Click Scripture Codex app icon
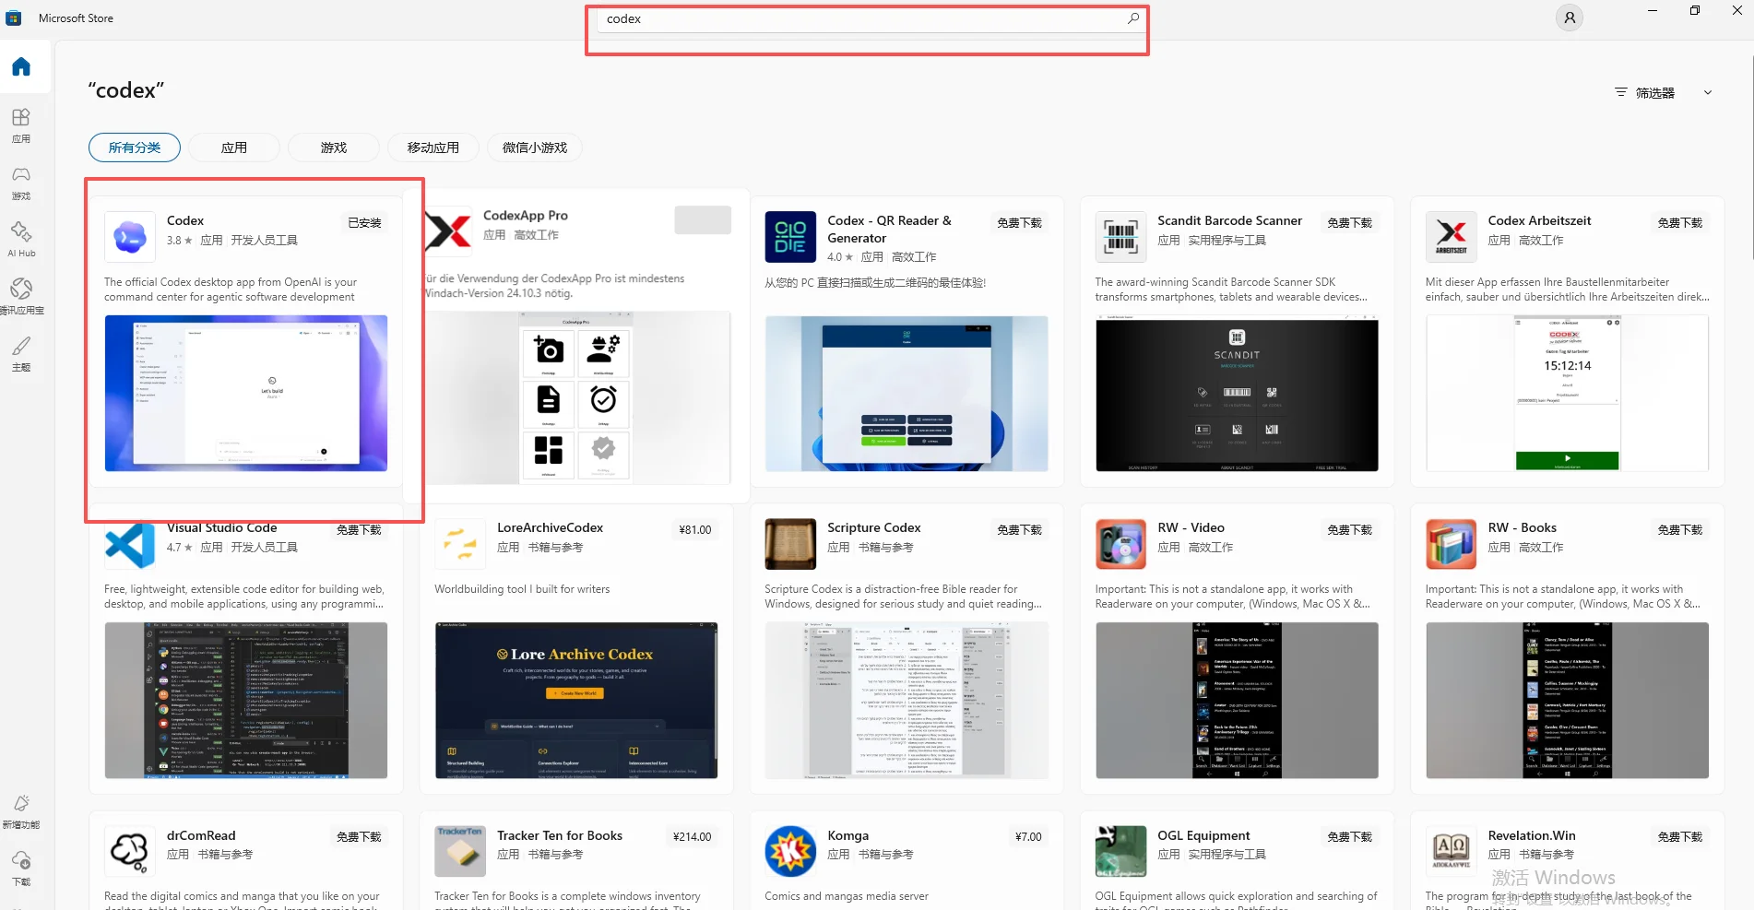The image size is (1754, 910). [x=790, y=544]
